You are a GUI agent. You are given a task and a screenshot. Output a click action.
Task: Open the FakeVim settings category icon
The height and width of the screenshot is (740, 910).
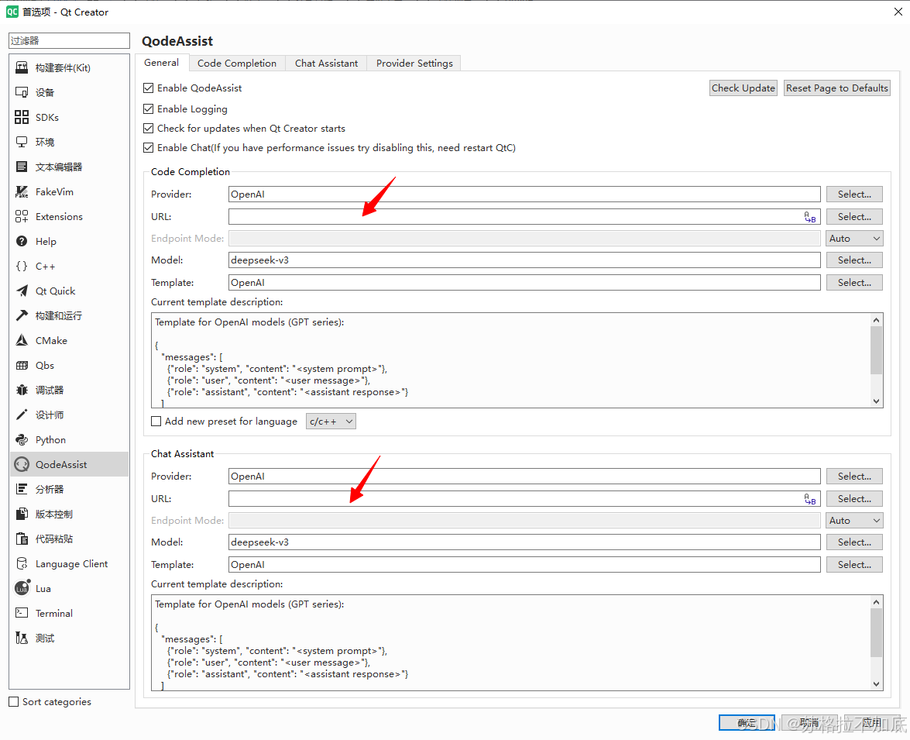coord(22,192)
